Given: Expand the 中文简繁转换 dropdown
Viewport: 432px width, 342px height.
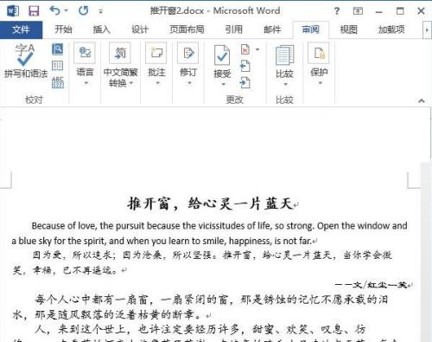Looking at the screenshot, I should click(x=131, y=83).
